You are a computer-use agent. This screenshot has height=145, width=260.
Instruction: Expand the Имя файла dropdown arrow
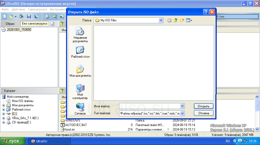pyautogui.click(x=182, y=106)
